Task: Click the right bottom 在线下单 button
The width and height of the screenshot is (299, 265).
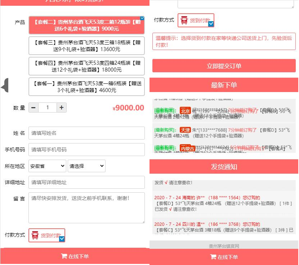Action: coord(224,257)
